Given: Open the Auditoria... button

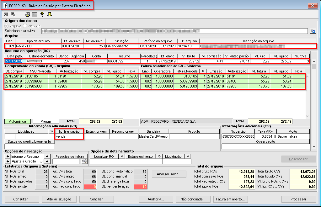Looking at the screenshot, I should tap(156, 199).
